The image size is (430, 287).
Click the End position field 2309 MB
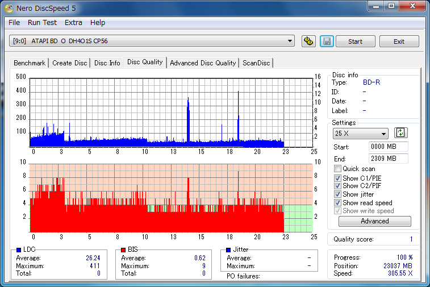tap(389, 159)
